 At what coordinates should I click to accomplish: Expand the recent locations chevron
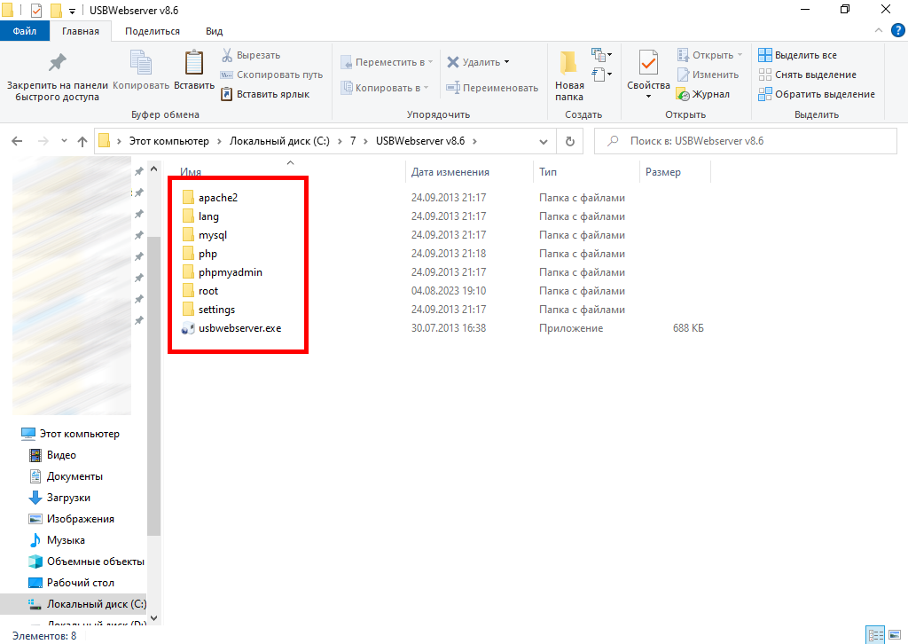click(x=63, y=141)
